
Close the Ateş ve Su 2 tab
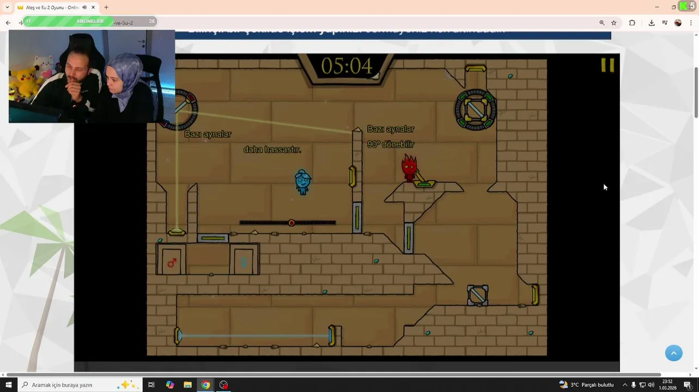coord(93,8)
